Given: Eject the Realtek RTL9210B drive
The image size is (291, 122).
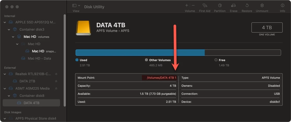Looking at the screenshot, I should (56, 74).
